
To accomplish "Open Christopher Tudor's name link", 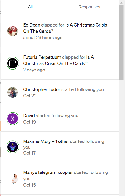I will [42, 89].
